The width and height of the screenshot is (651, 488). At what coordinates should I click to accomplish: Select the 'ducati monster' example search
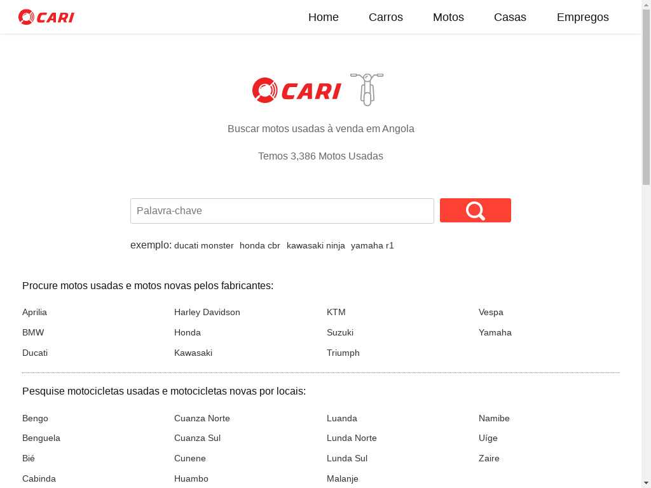[x=204, y=246]
